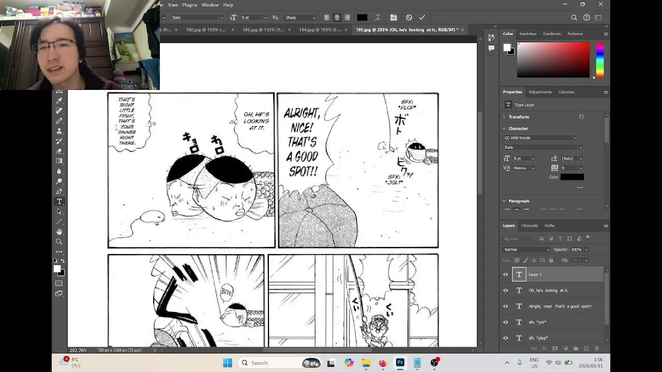Center-align text in options bar
Image resolution: width=662 pixels, height=372 pixels.
pyautogui.click(x=337, y=18)
